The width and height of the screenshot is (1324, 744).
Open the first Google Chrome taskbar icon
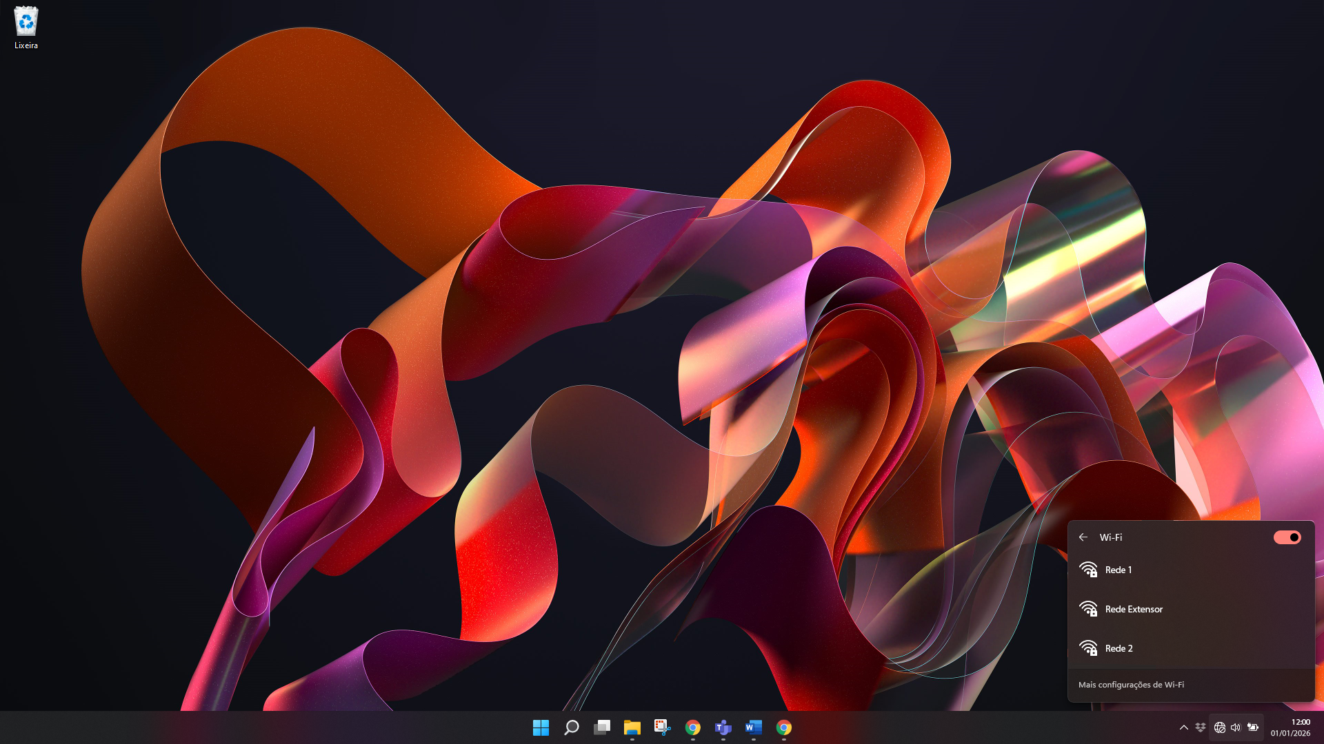(x=693, y=727)
